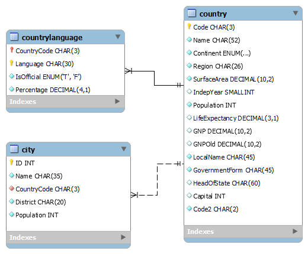The image size is (308, 254).
Task: Select the Capital INT column
Action: 209,196
